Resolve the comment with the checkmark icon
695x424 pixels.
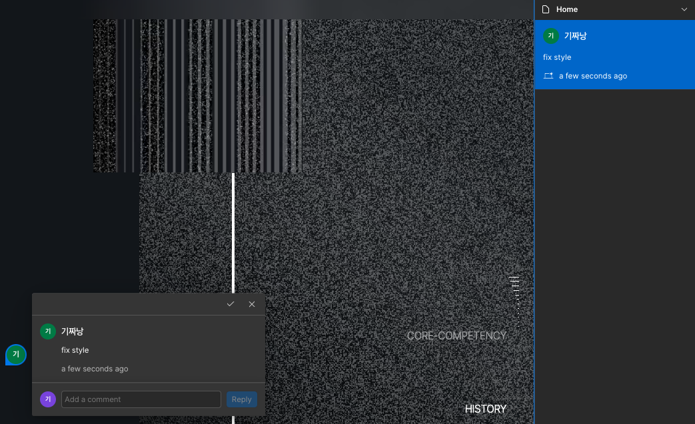coord(230,304)
